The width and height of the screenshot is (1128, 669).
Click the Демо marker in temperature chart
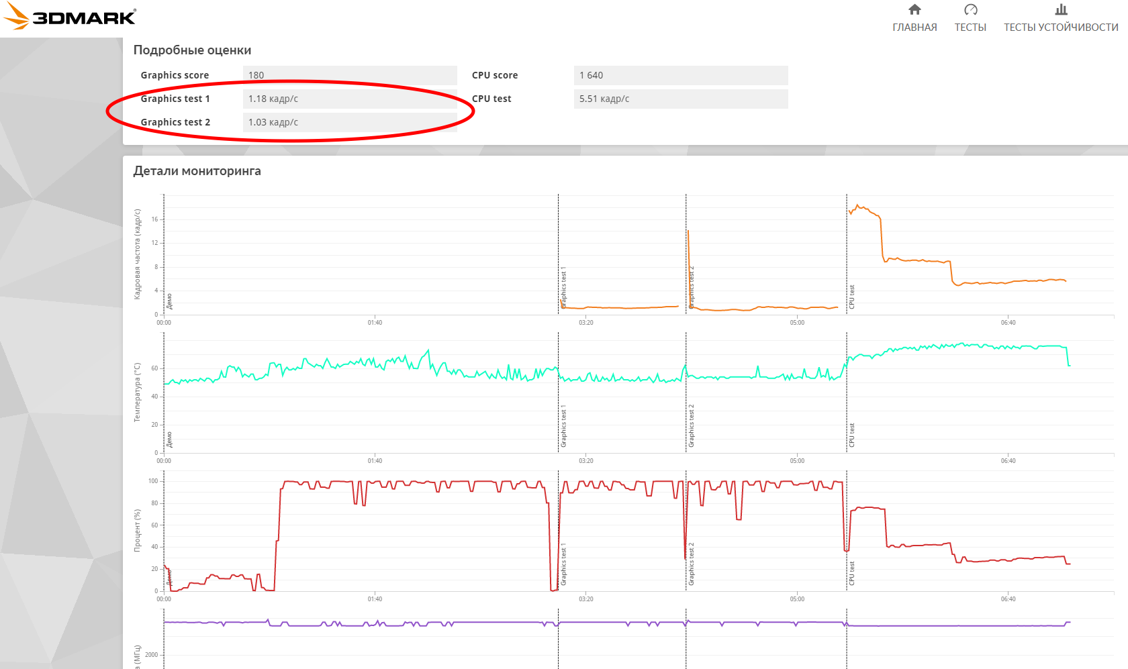point(169,440)
